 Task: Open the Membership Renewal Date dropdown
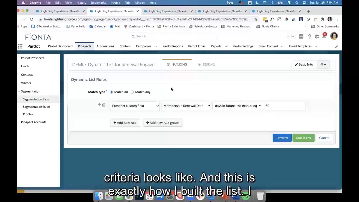tap(186, 106)
